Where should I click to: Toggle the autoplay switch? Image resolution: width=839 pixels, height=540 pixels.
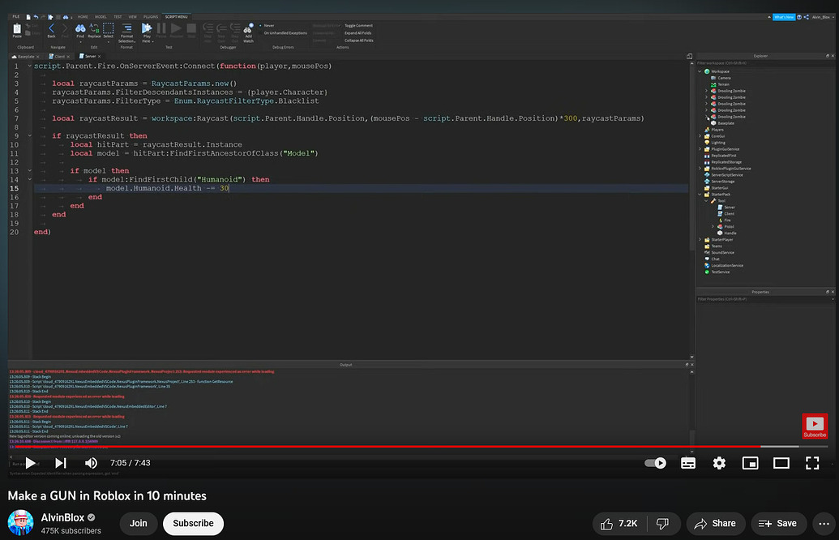point(656,463)
